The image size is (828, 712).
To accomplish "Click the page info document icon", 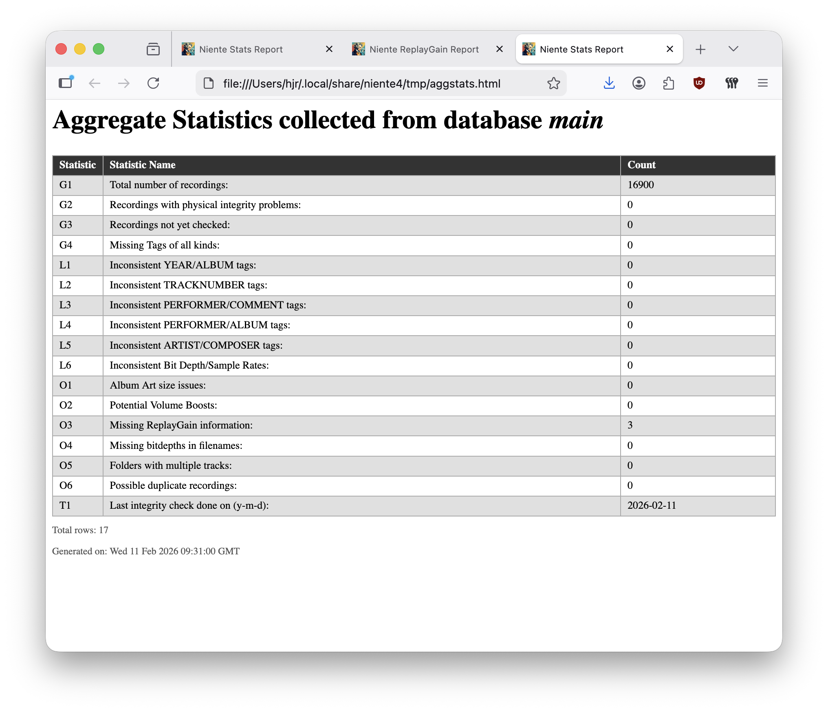I will pyautogui.click(x=209, y=83).
